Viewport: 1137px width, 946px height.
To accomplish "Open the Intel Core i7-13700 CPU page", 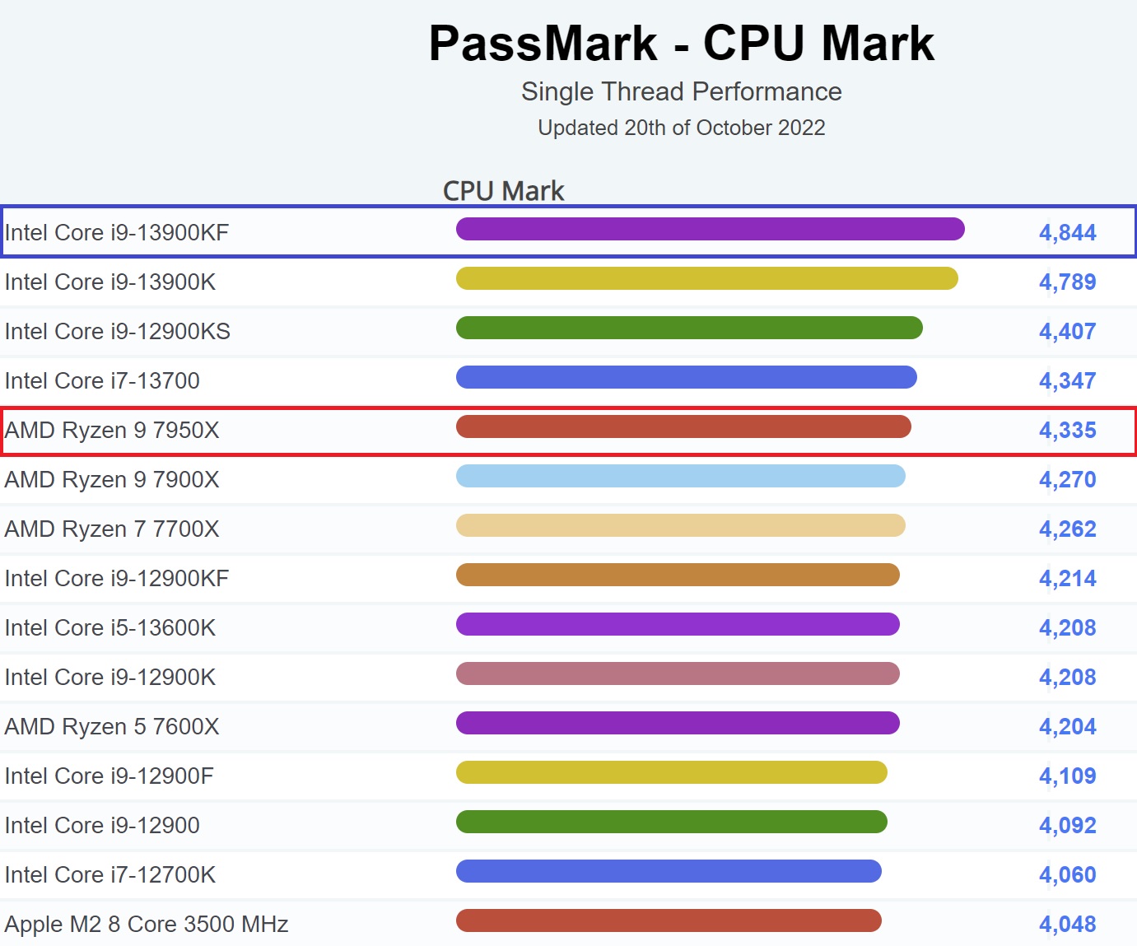I will [x=102, y=381].
